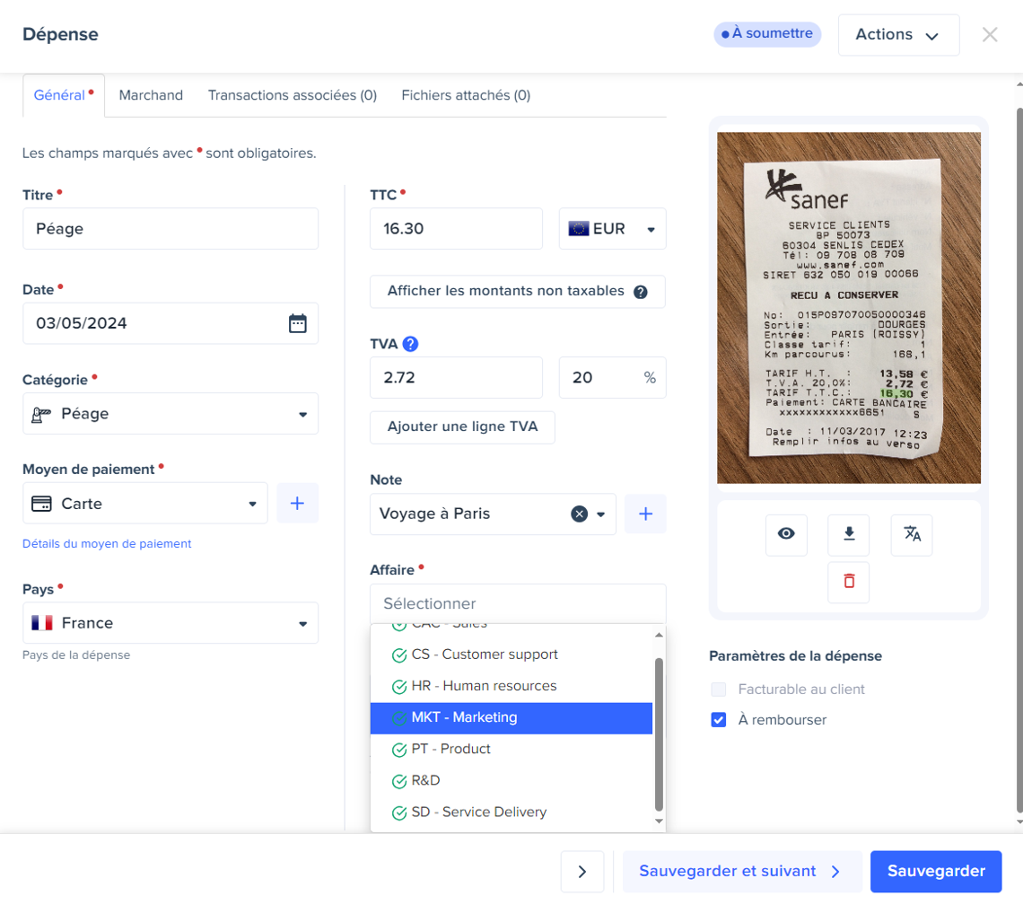The width and height of the screenshot is (1023, 905).
Task: Click the translate receipt icon
Action: (x=912, y=534)
